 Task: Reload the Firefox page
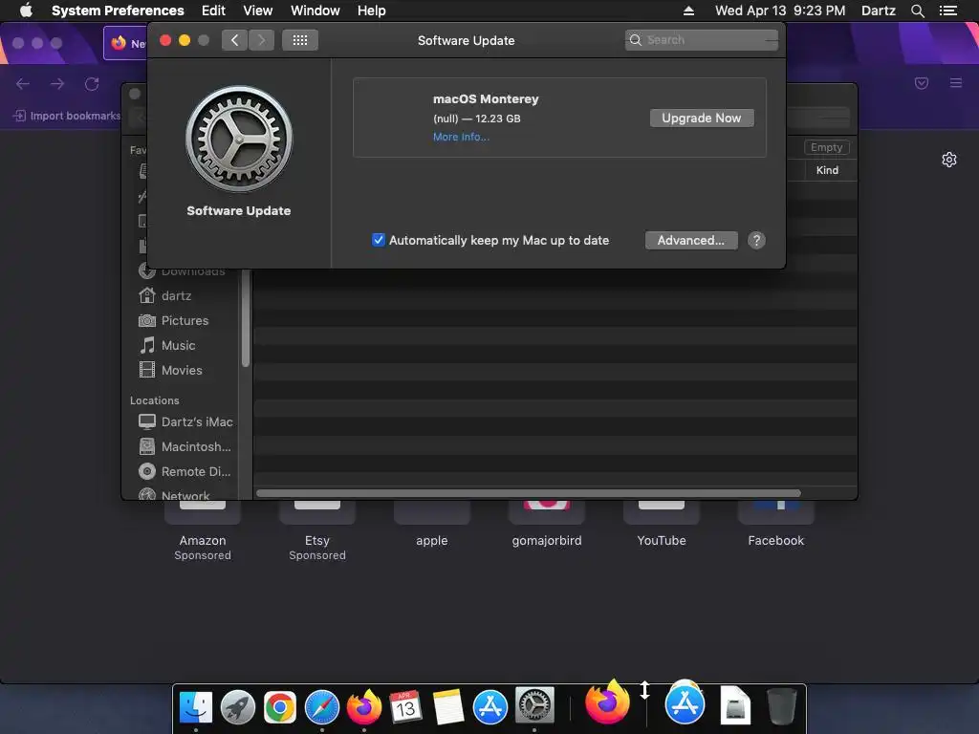92,84
